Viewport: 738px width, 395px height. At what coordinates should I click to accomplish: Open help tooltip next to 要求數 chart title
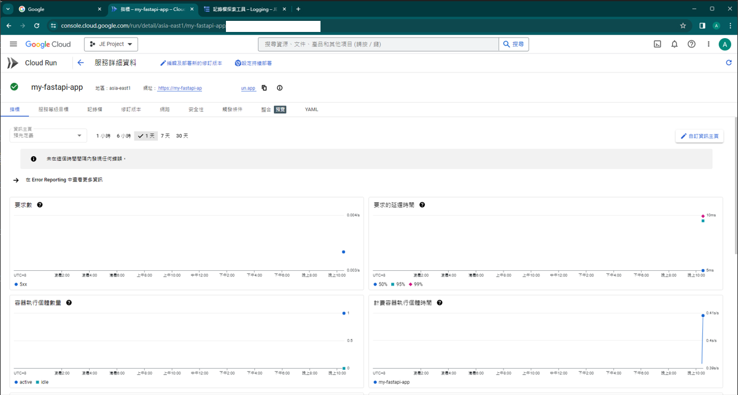coord(40,205)
